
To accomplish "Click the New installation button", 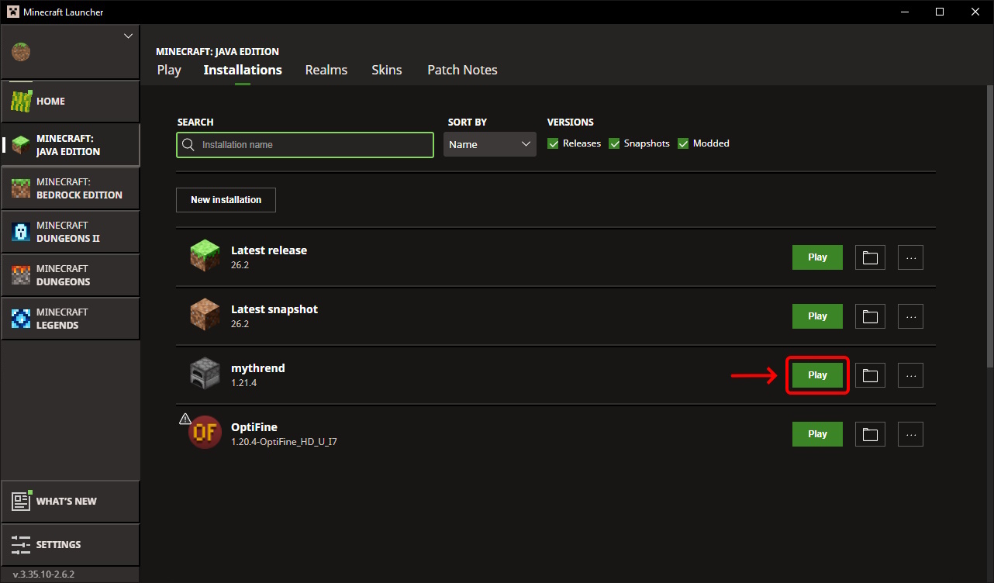I will tap(226, 200).
